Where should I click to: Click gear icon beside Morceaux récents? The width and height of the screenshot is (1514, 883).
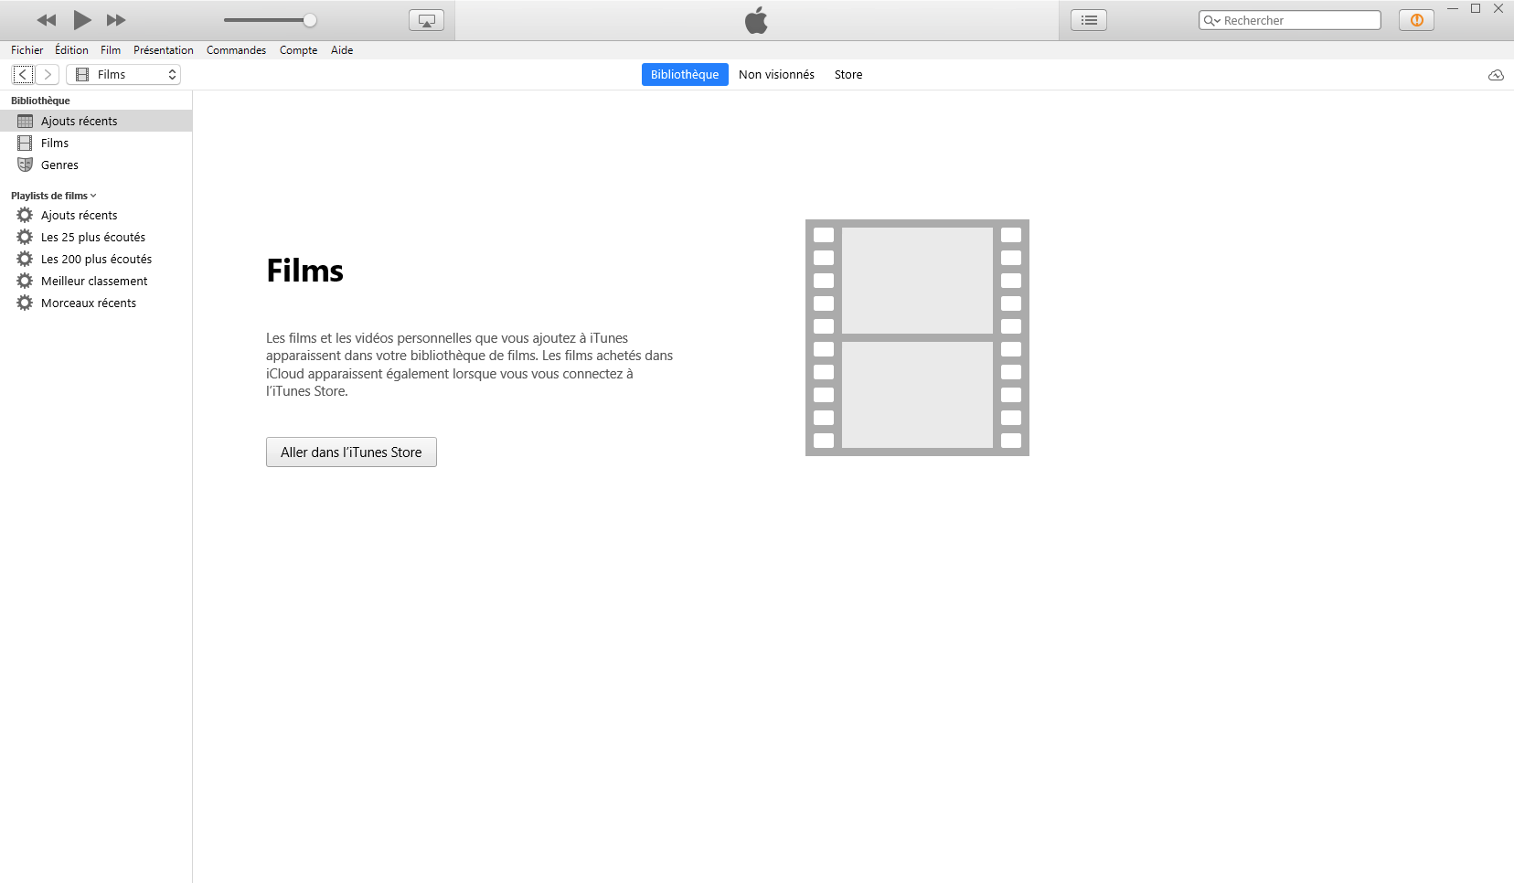coord(25,303)
